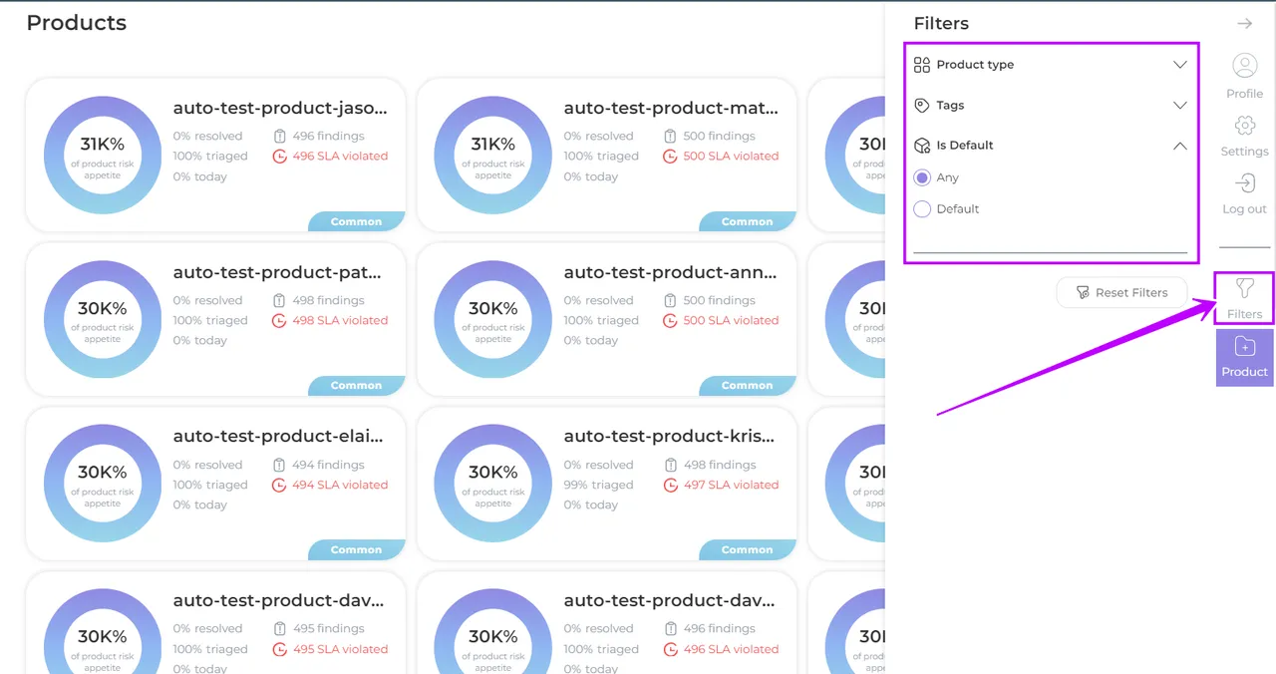Viewport: 1276px width, 674px height.
Task: Close filters panel with right arrow
Action: [1244, 24]
